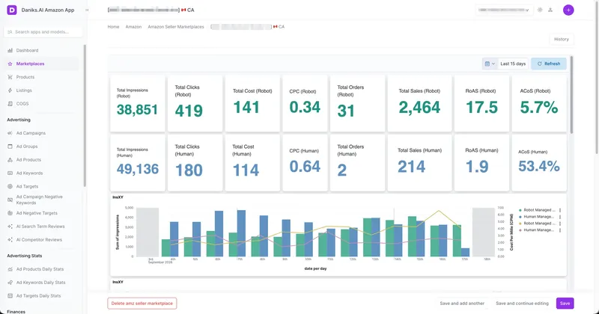The height and width of the screenshot is (314, 599).
Task: Open the user account icon
Action: coord(550,10)
